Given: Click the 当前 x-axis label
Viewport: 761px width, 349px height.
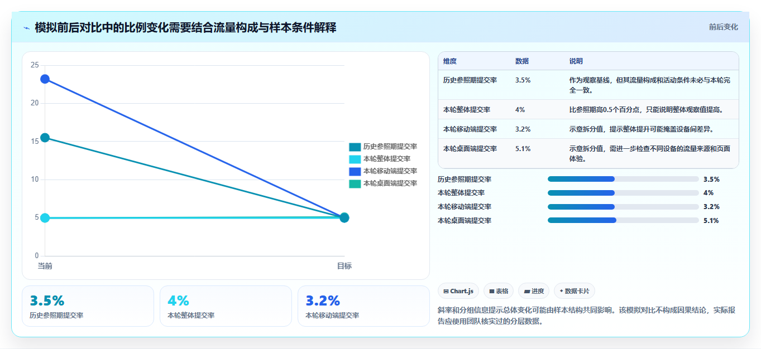Looking at the screenshot, I should [45, 266].
